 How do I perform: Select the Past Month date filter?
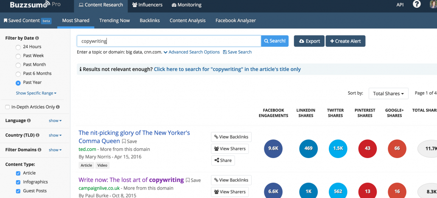[x=18, y=65]
